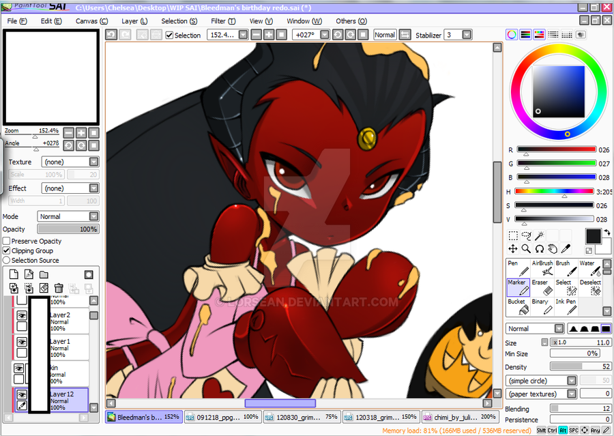Choose the Brush tool
The image size is (614, 436).
pyautogui.click(x=566, y=268)
